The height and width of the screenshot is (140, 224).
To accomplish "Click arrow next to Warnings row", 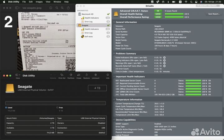I will 165,63.
